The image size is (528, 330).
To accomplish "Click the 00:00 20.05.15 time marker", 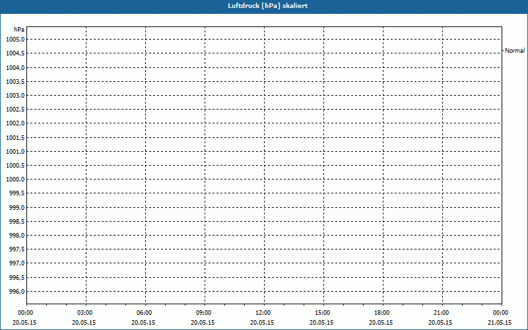I will point(25,317).
